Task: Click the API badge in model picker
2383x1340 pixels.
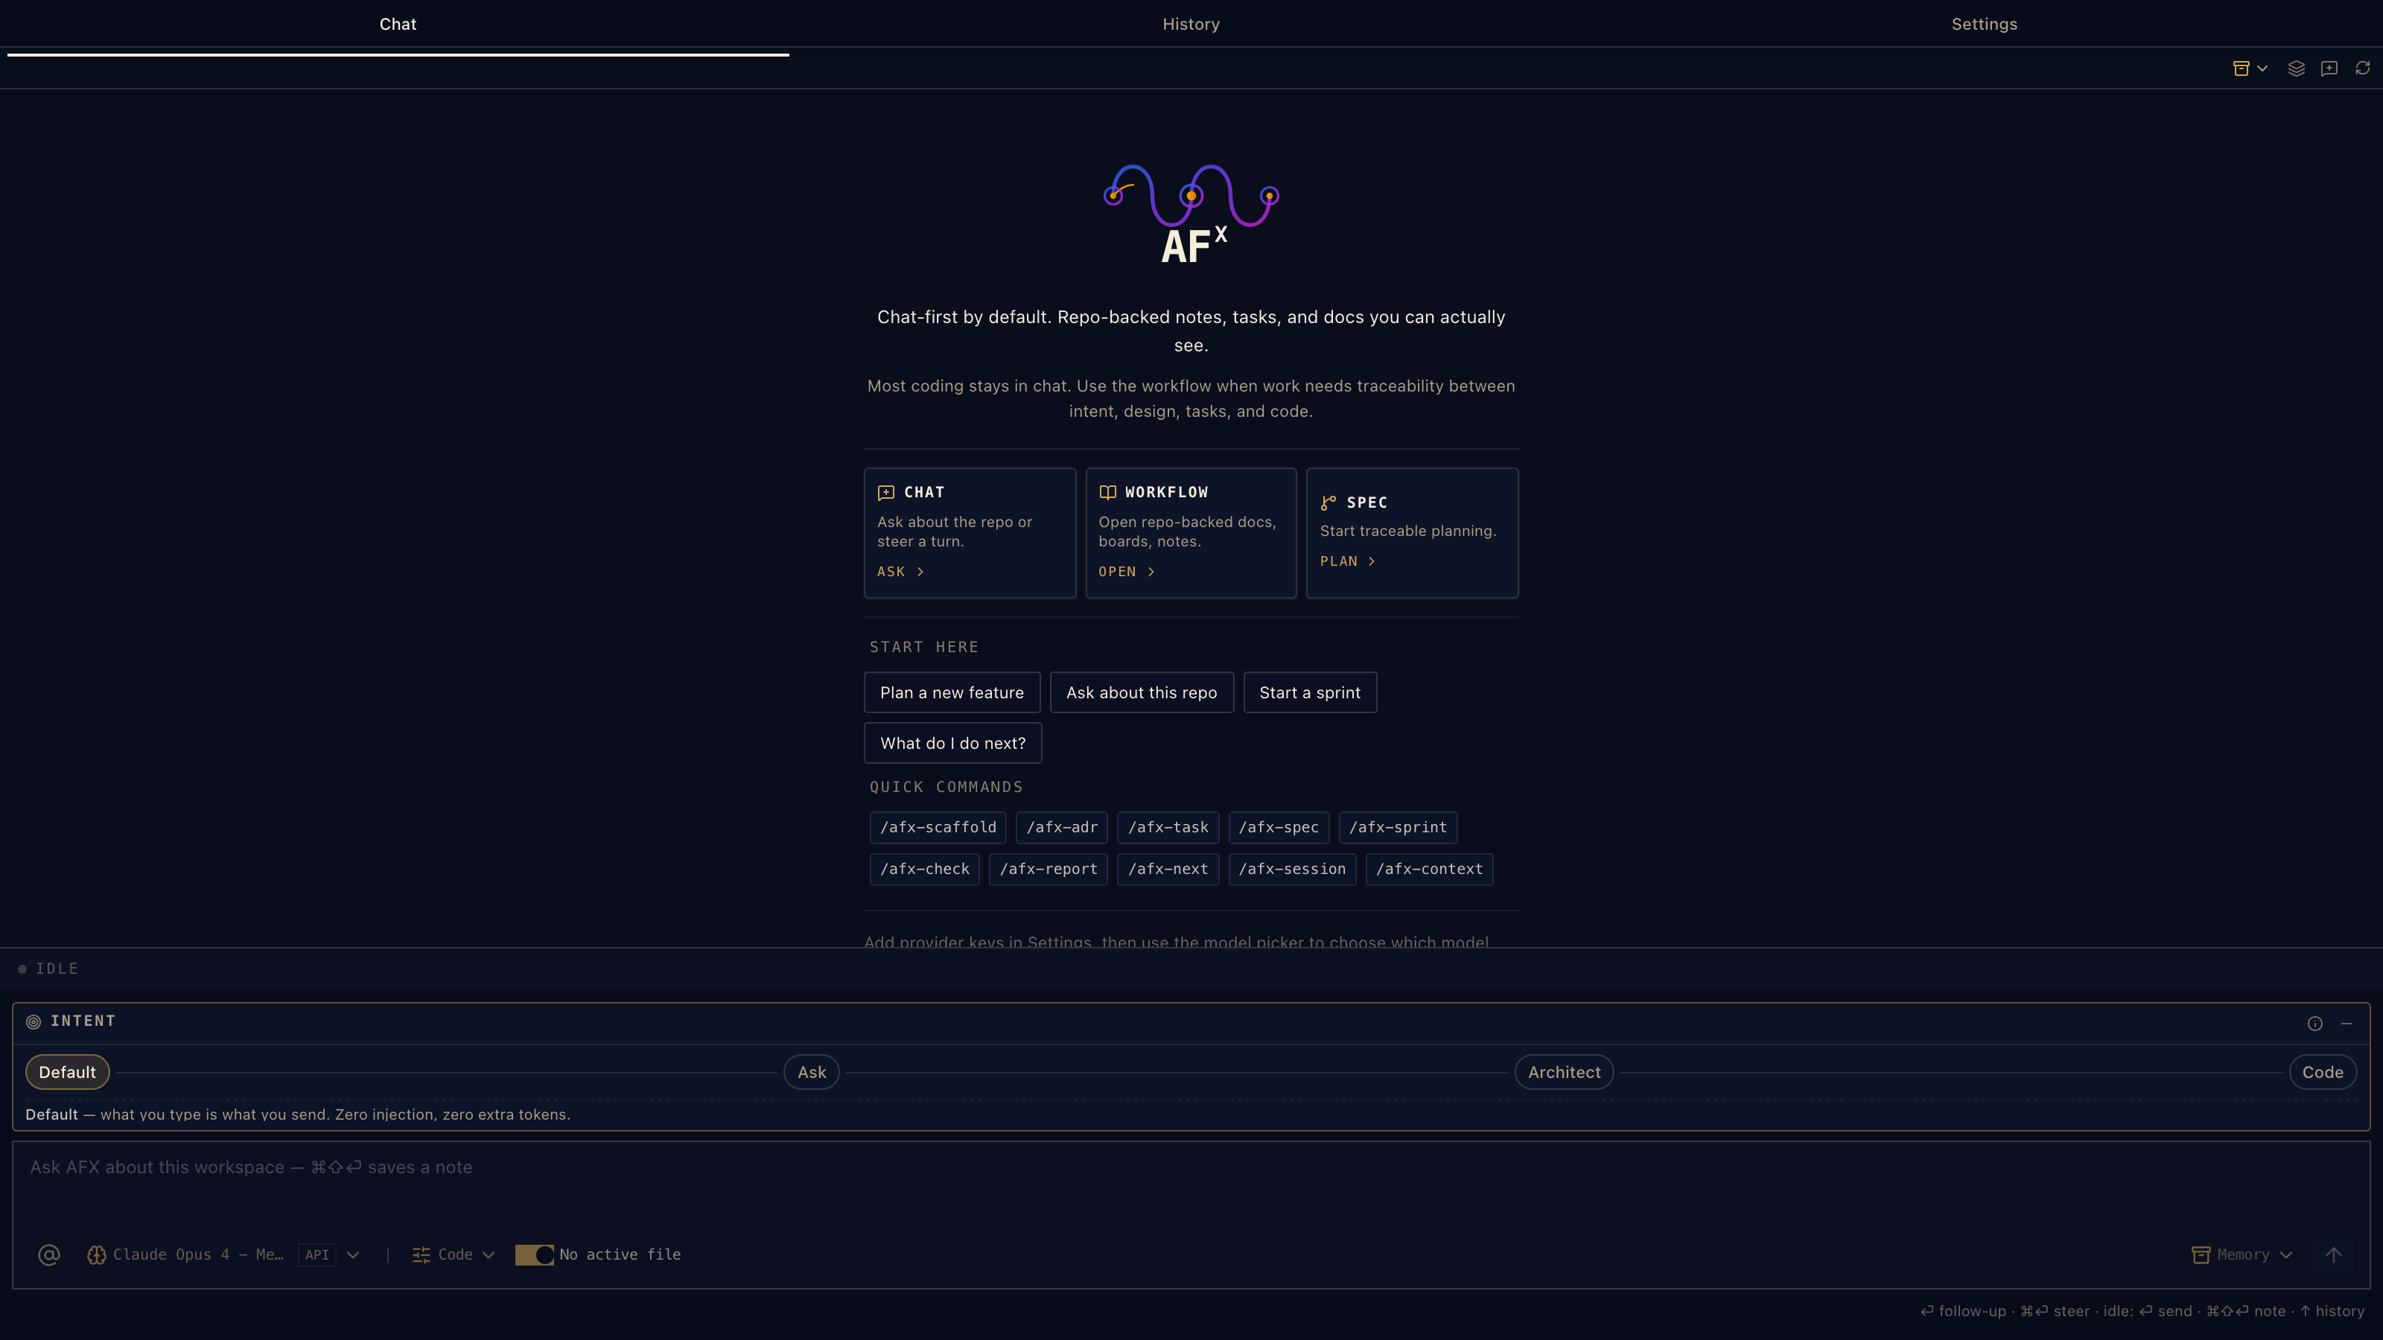Action: (x=317, y=1255)
